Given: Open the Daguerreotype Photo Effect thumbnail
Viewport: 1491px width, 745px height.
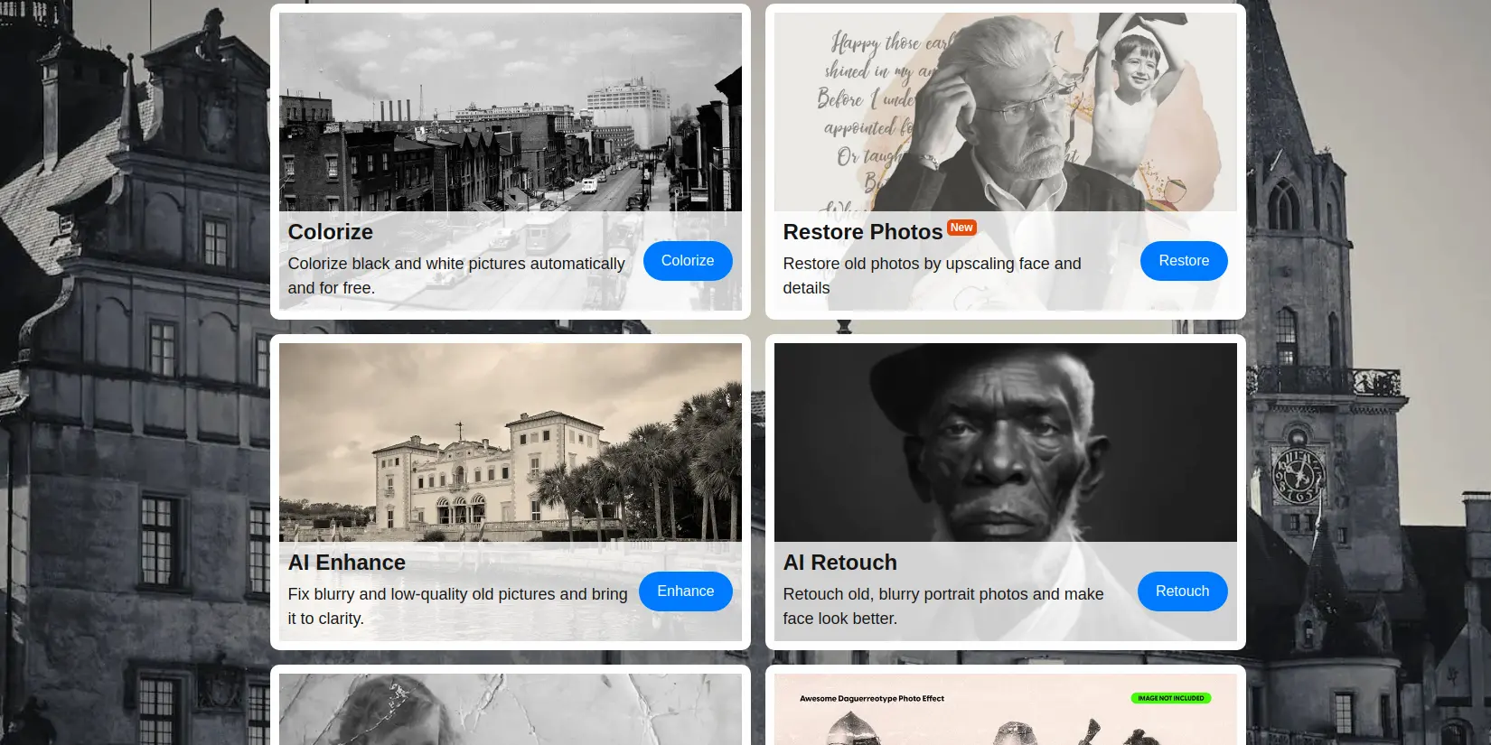Looking at the screenshot, I should [1006, 709].
